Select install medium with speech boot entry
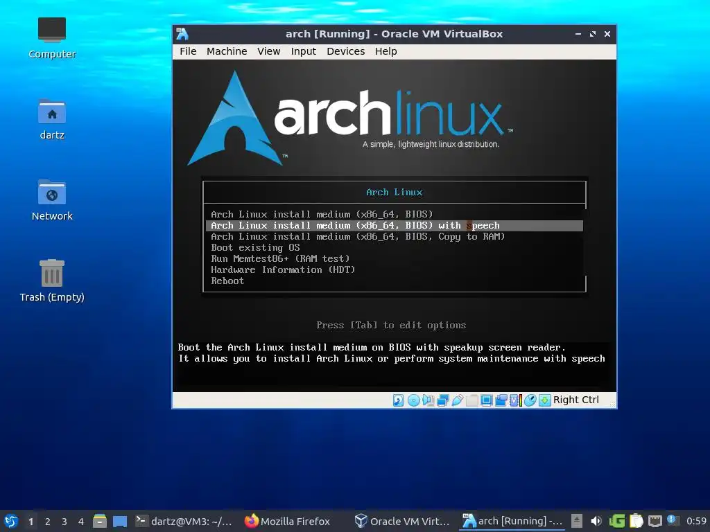 395,225
